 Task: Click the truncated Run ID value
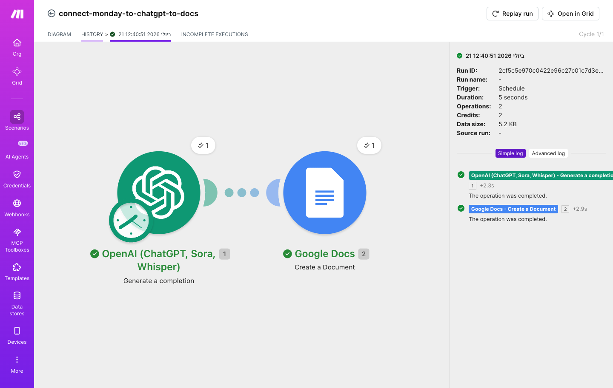point(551,71)
